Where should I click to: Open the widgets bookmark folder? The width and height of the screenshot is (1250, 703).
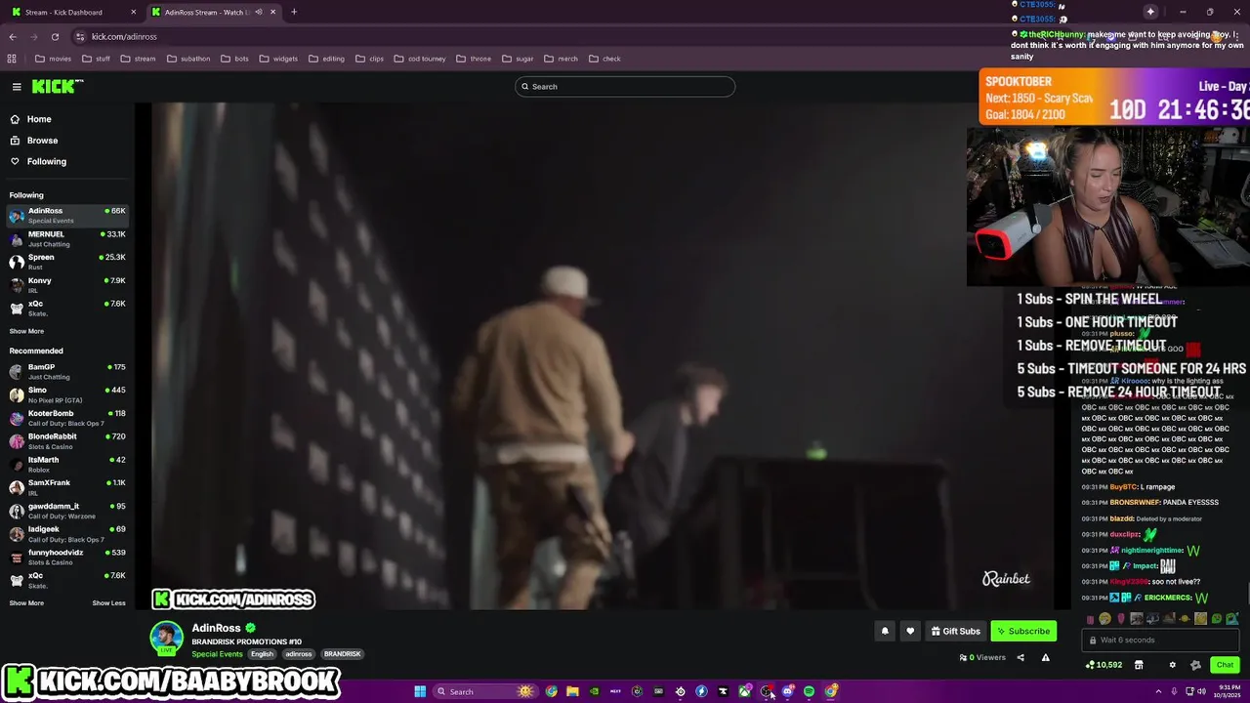tap(278, 59)
